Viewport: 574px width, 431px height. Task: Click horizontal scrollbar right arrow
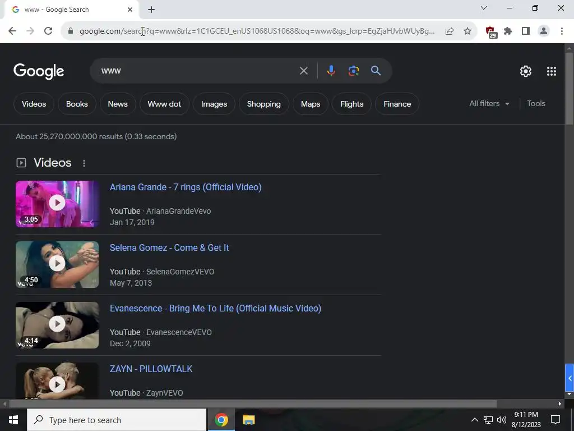(560, 404)
